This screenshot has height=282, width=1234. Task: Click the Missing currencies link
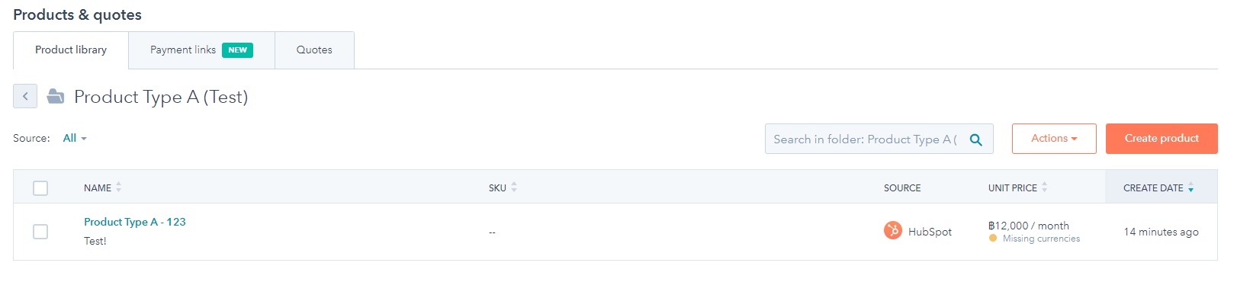1041,239
